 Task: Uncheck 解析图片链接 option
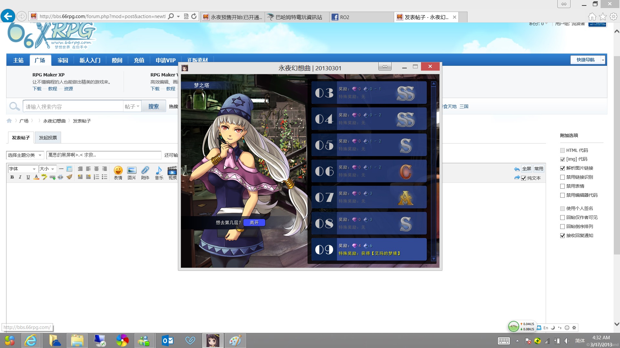click(x=562, y=168)
